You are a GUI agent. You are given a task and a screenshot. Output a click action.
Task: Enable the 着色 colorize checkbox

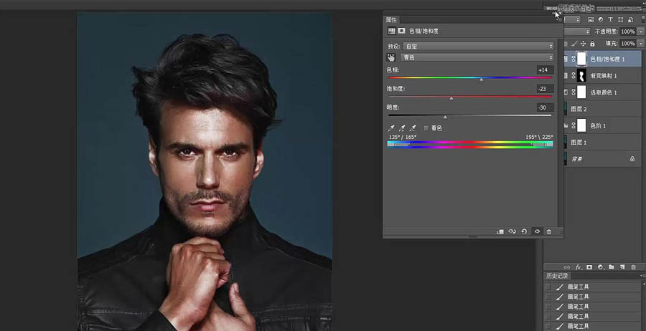(x=426, y=128)
